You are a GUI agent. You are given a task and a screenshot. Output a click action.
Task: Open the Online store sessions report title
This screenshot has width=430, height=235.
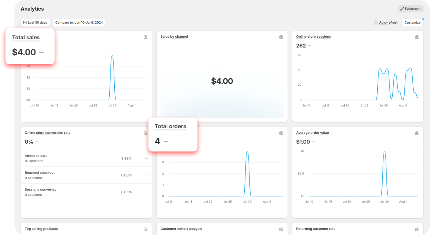313,37
